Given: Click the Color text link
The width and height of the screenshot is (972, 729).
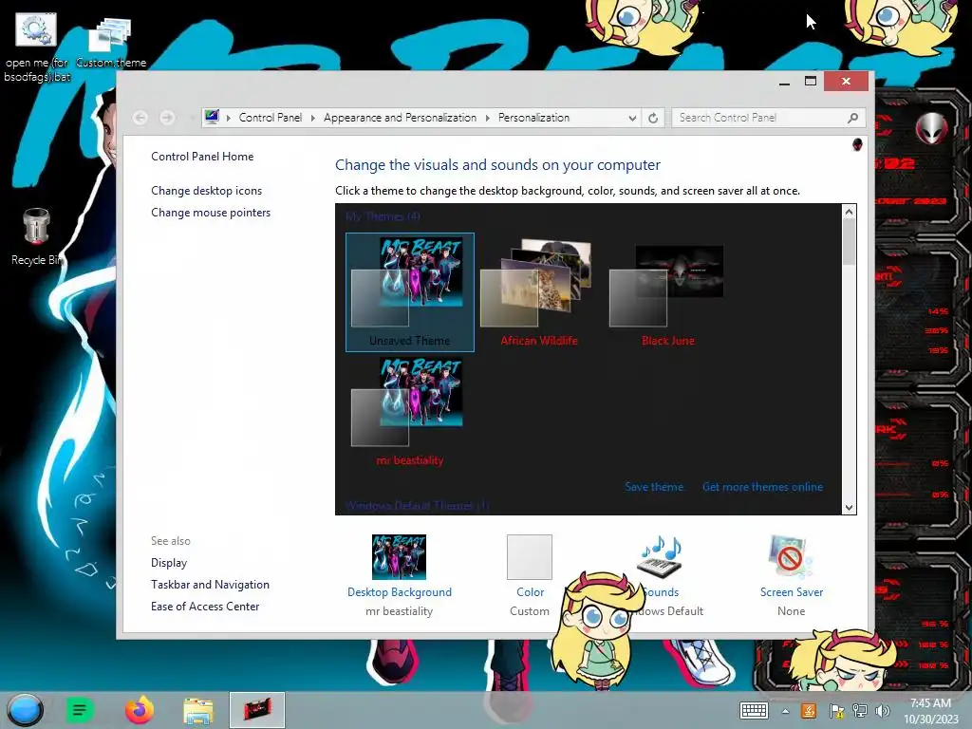Looking at the screenshot, I should click(x=530, y=592).
